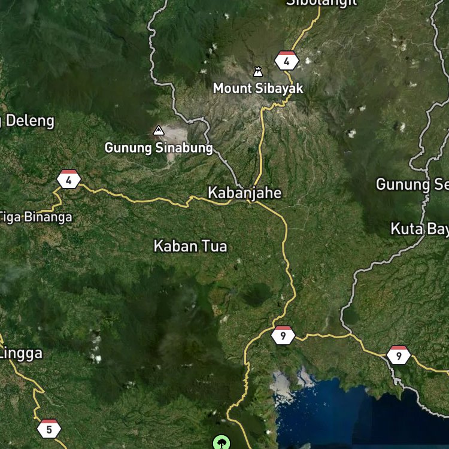The image size is (449, 449).
Task: Select the Gunung Se label on the right edge
Action: pyautogui.click(x=412, y=184)
